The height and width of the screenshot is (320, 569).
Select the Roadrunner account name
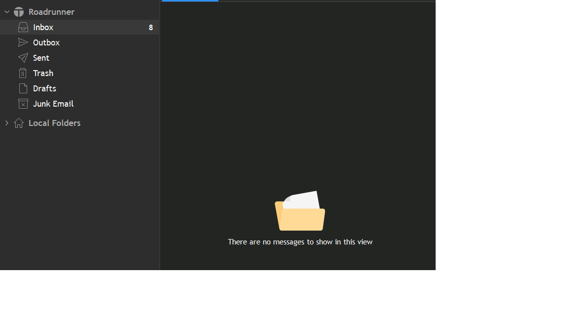click(51, 12)
